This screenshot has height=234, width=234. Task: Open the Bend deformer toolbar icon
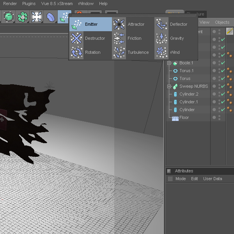pyautogui.click(x=50, y=17)
